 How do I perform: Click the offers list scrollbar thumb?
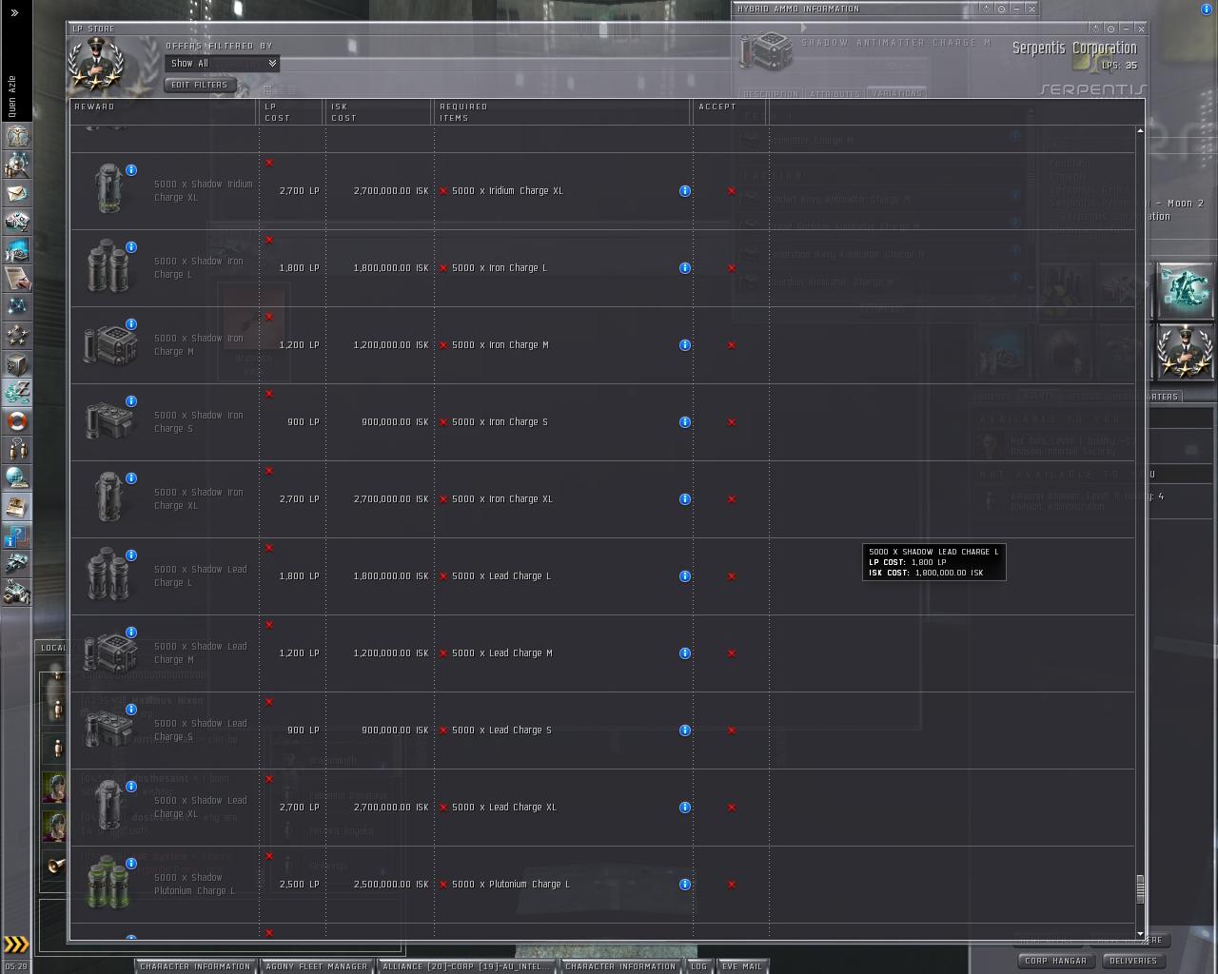(x=1140, y=888)
